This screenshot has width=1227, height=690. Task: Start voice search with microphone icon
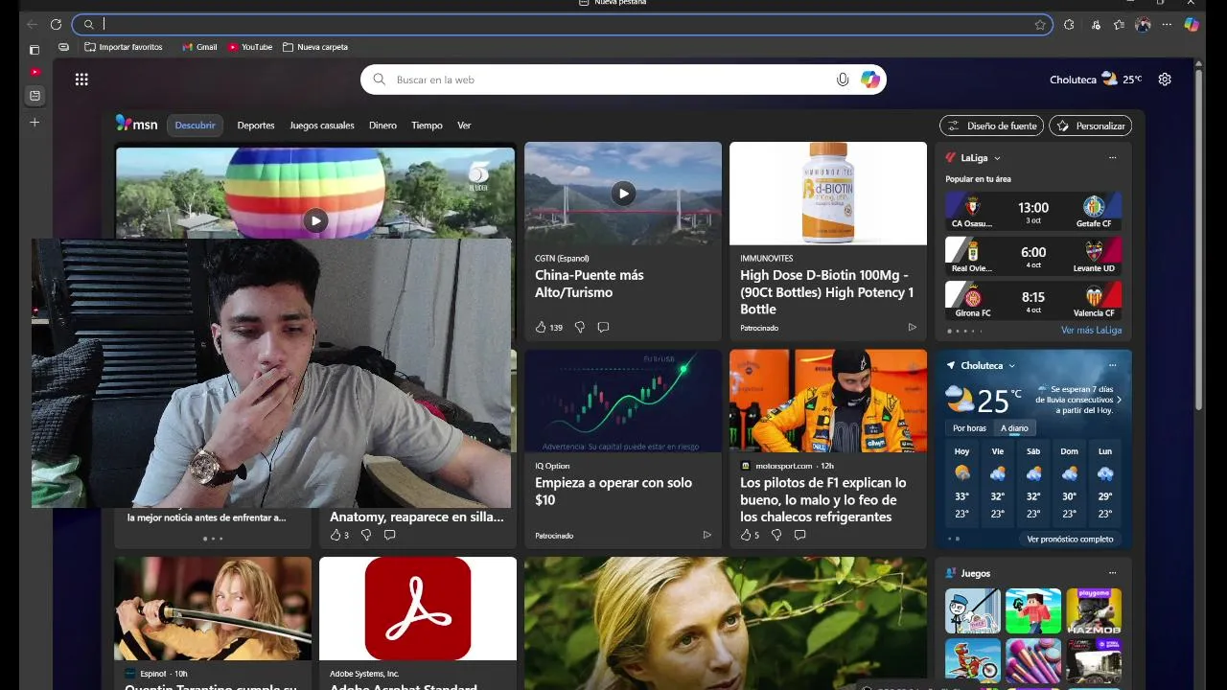pos(843,80)
